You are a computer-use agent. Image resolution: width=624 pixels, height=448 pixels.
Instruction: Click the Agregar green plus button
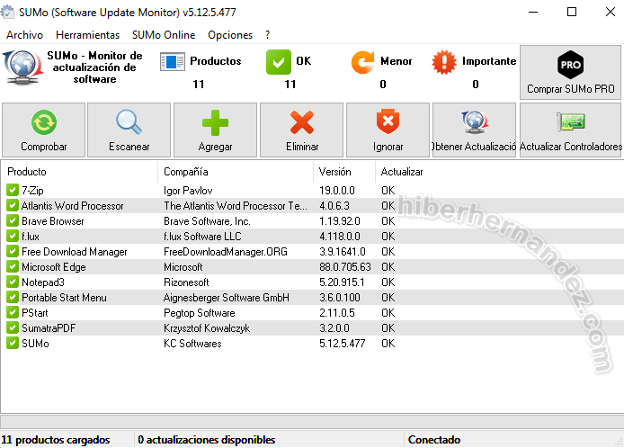[215, 130]
